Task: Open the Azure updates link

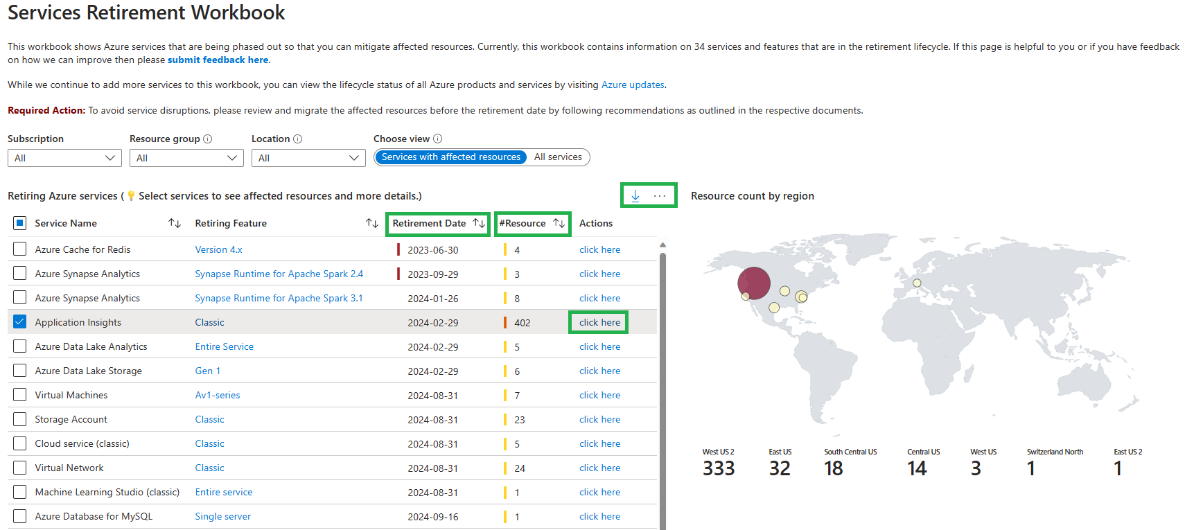Action: click(x=633, y=85)
